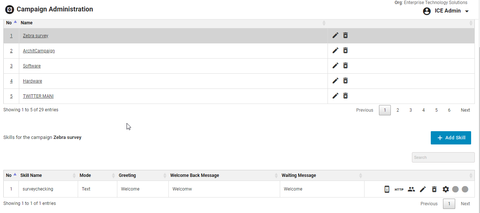Click the skills Search field
This screenshot has height=213, width=480.
click(x=443, y=157)
